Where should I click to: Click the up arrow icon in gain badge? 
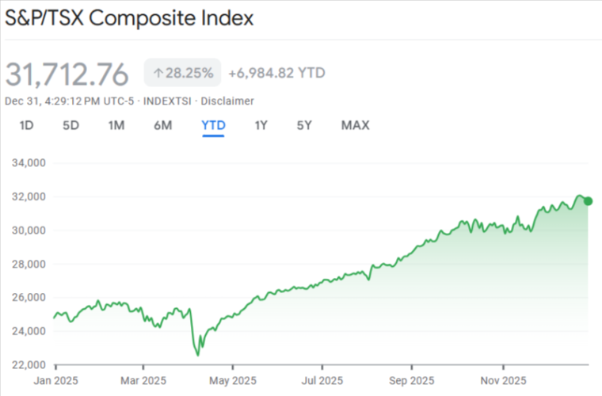point(158,74)
